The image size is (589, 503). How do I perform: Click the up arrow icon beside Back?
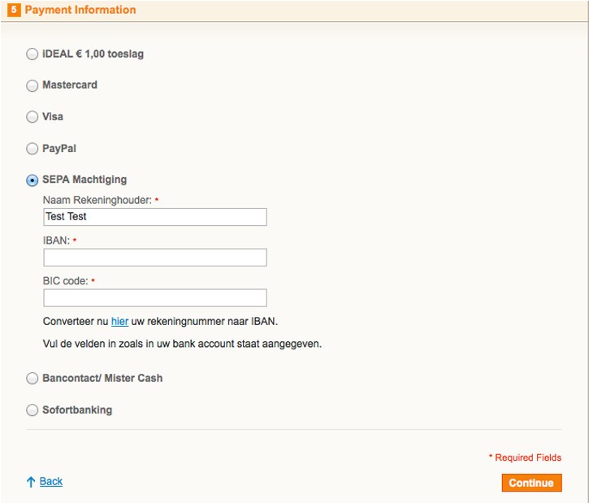pos(31,482)
